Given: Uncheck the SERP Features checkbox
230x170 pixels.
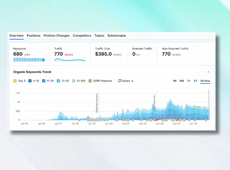Looking at the screenshot, I should (90, 81).
